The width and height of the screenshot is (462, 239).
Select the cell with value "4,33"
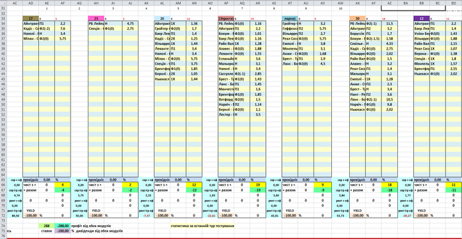pos(389,44)
